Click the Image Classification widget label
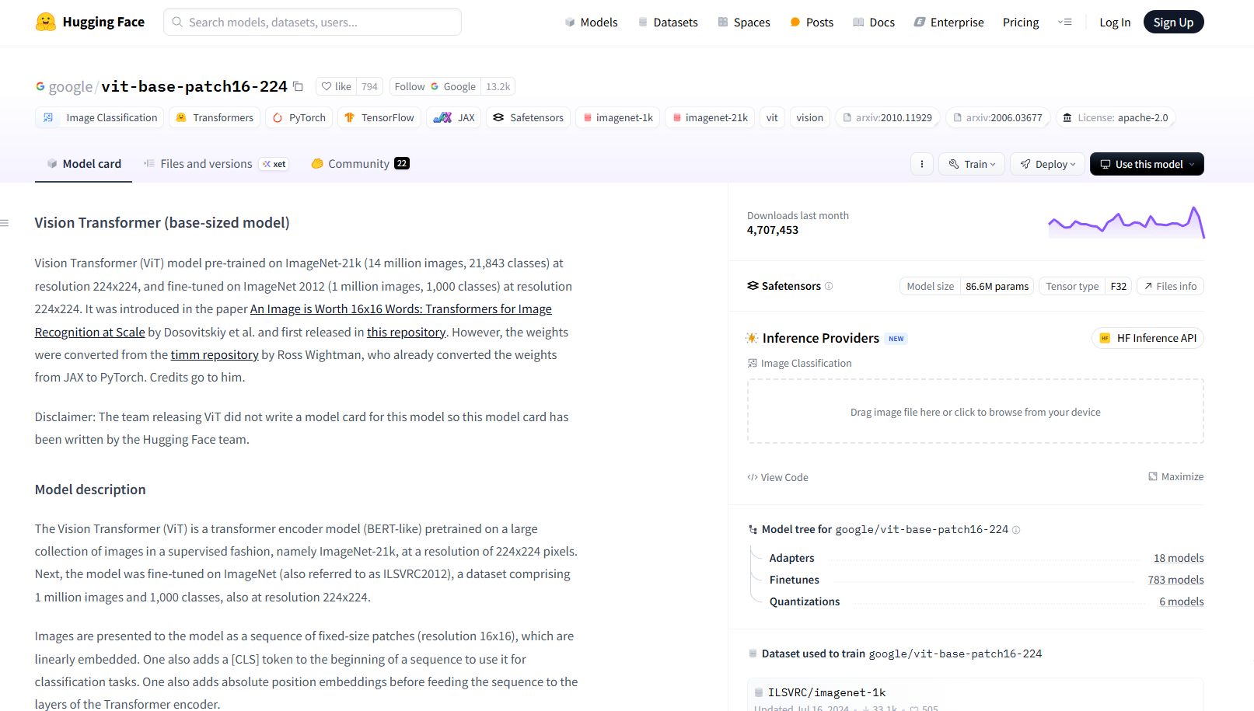 tap(799, 363)
